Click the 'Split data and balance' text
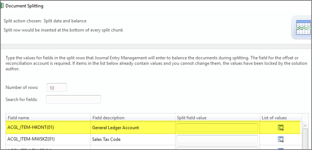 point(65,21)
